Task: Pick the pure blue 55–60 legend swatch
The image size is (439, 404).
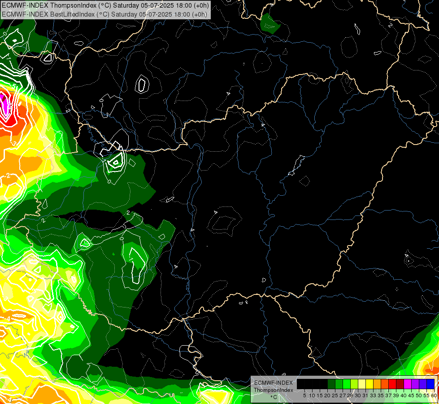Action: [430, 384]
